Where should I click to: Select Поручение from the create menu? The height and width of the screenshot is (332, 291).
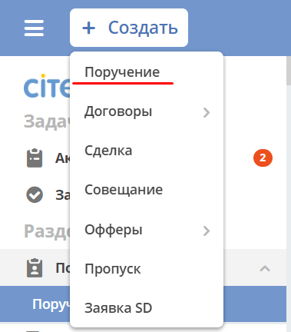[x=147, y=72]
